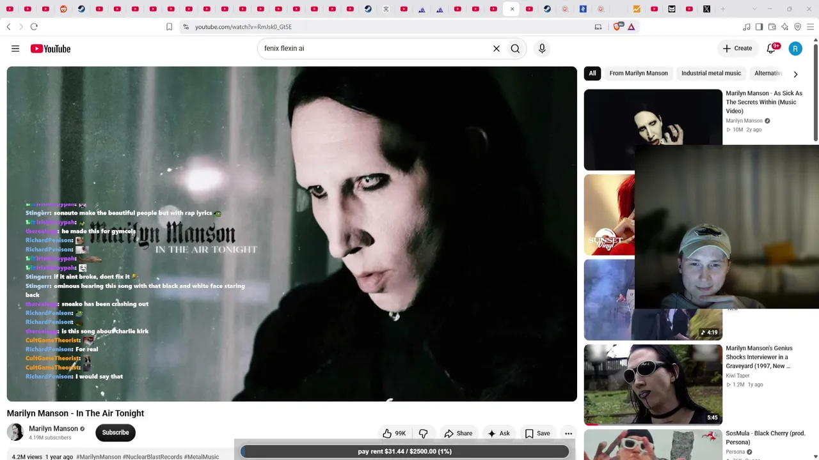Close the active browser tab
The height and width of the screenshot is (460, 819).
pyautogui.click(x=512, y=9)
